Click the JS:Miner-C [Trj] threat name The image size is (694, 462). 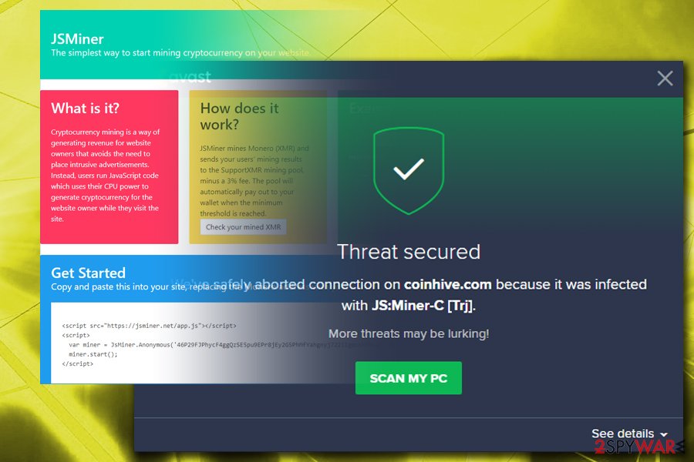coord(423,306)
